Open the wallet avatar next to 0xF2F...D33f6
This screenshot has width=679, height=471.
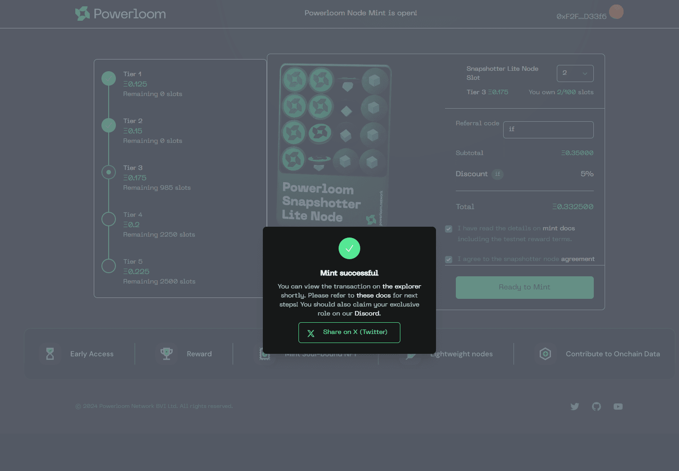[616, 12]
